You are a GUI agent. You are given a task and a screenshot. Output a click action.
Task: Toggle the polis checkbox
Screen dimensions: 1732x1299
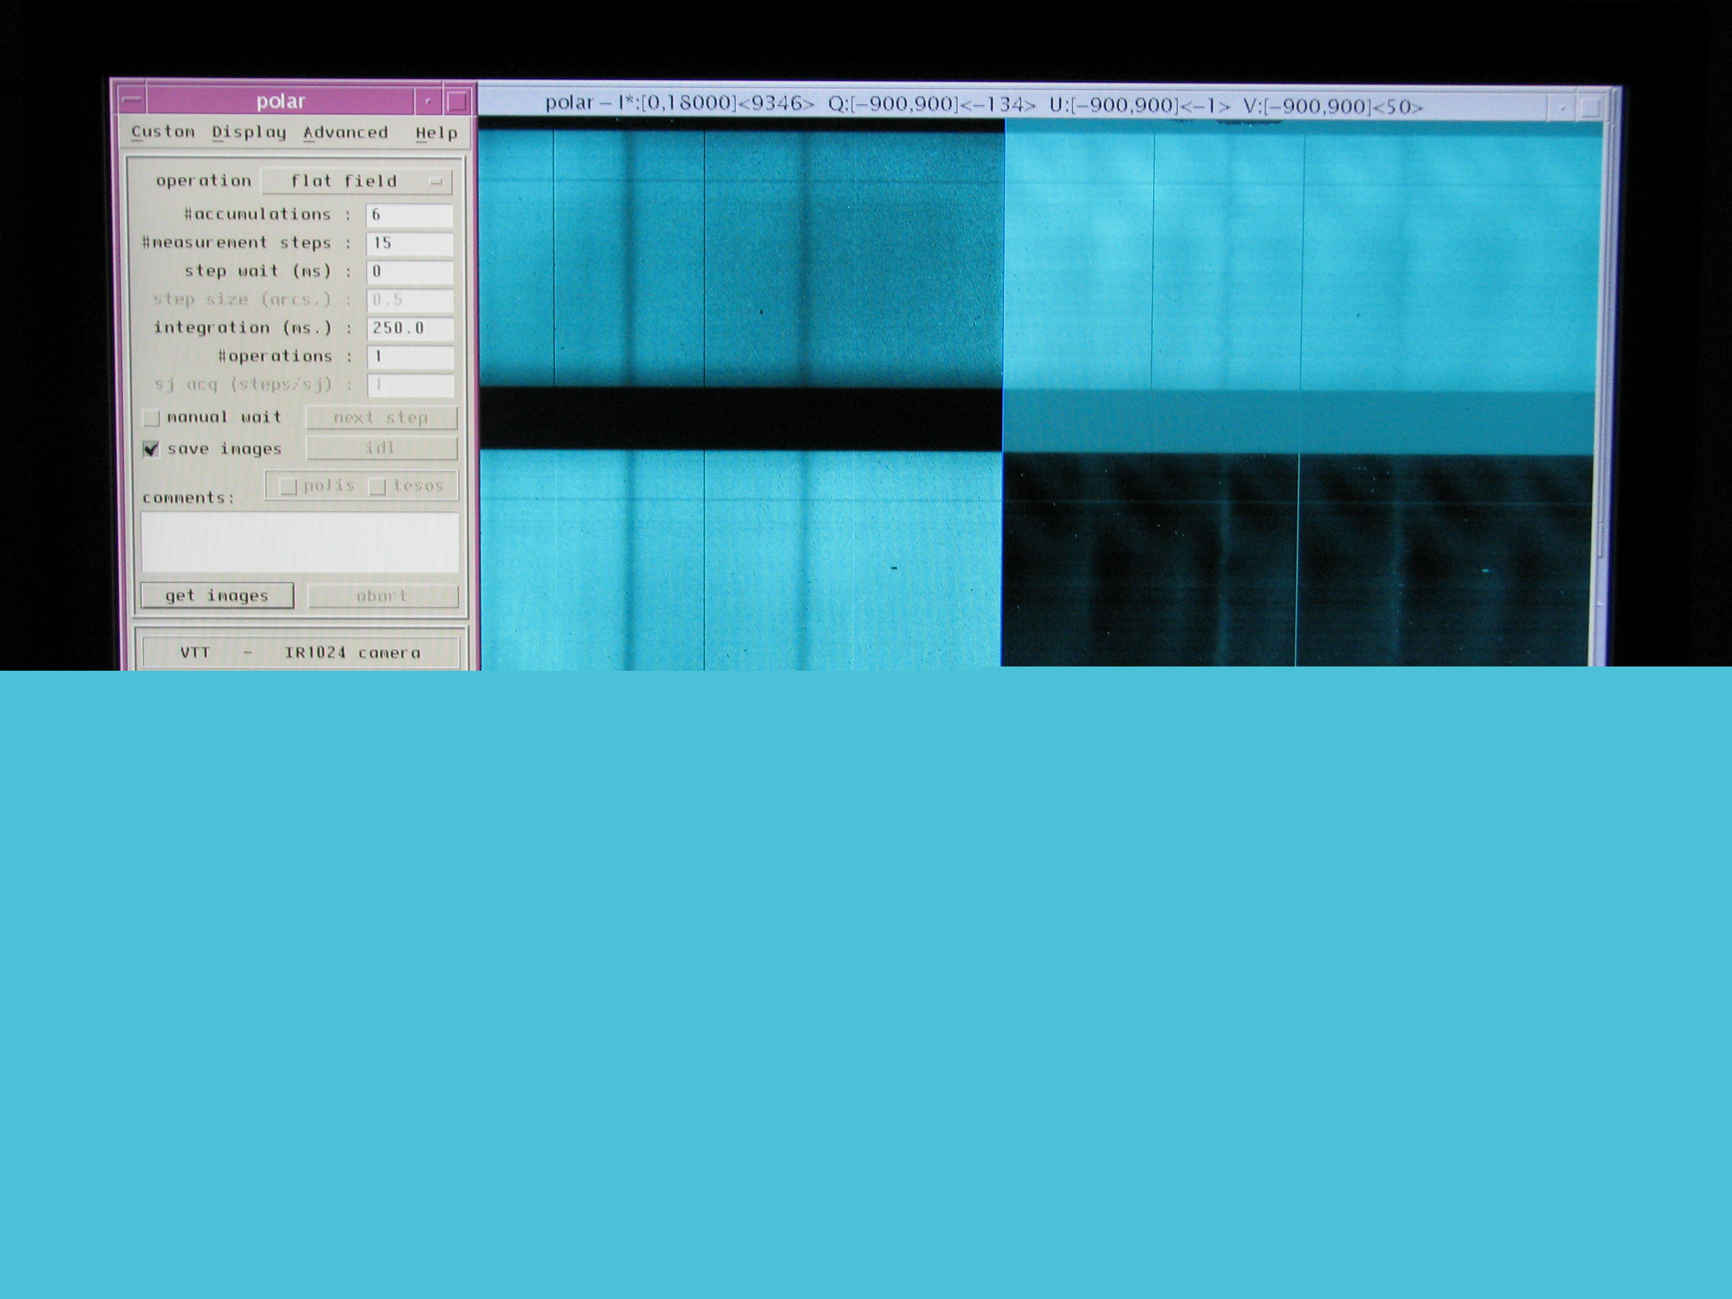coord(288,486)
